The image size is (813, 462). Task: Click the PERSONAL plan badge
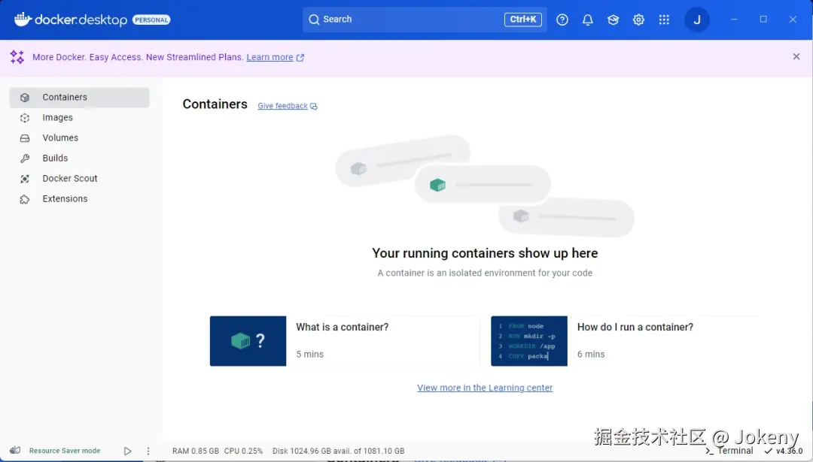(x=151, y=20)
